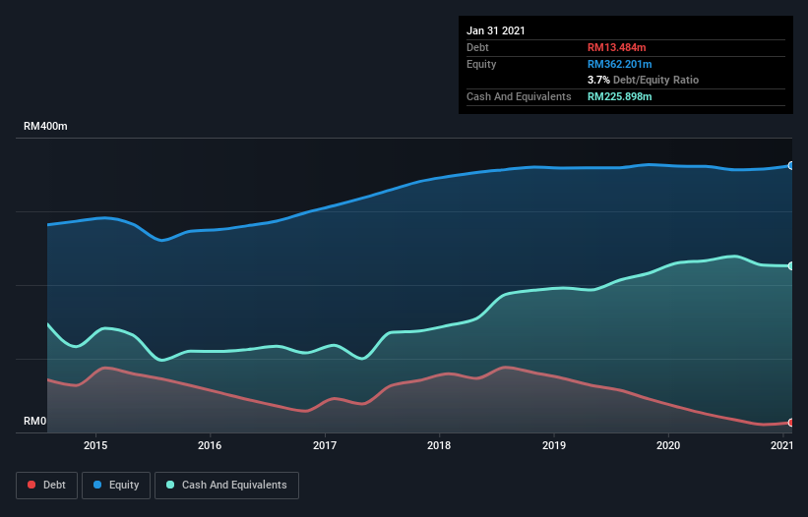
Task: Click the blue Equity endpoint marker
Action: click(790, 165)
